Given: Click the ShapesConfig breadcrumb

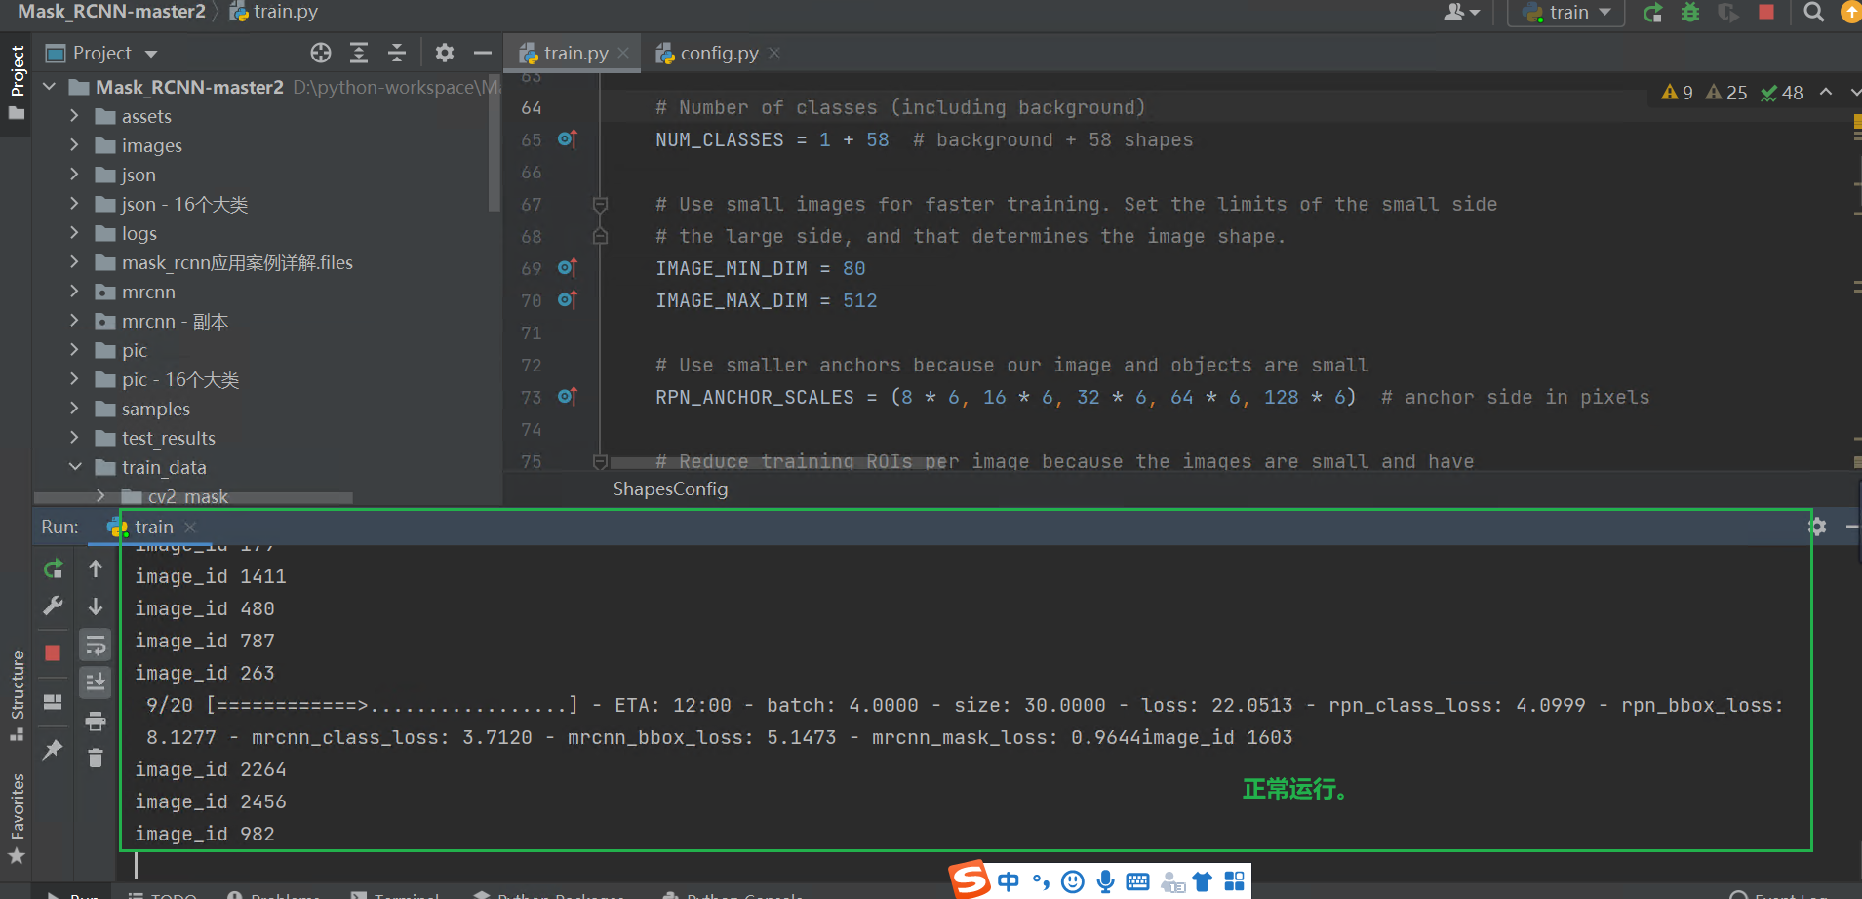Looking at the screenshot, I should click(x=670, y=489).
